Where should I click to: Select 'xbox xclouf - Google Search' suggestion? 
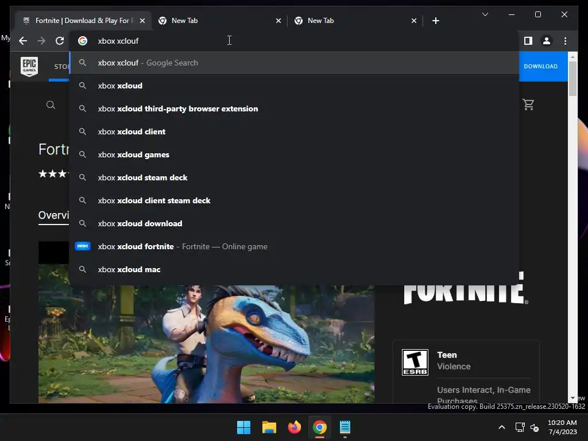tap(294, 63)
